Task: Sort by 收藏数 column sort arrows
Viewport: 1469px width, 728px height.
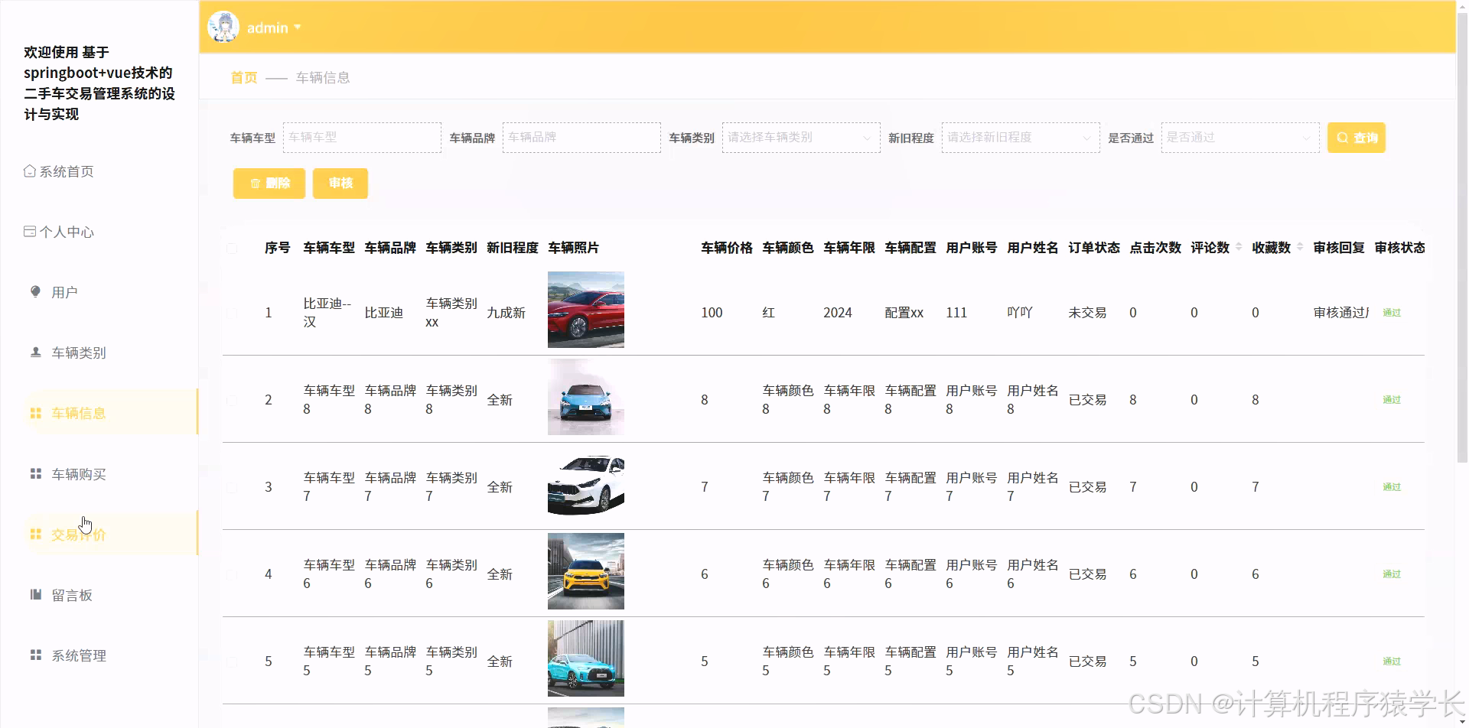Action: (1300, 246)
